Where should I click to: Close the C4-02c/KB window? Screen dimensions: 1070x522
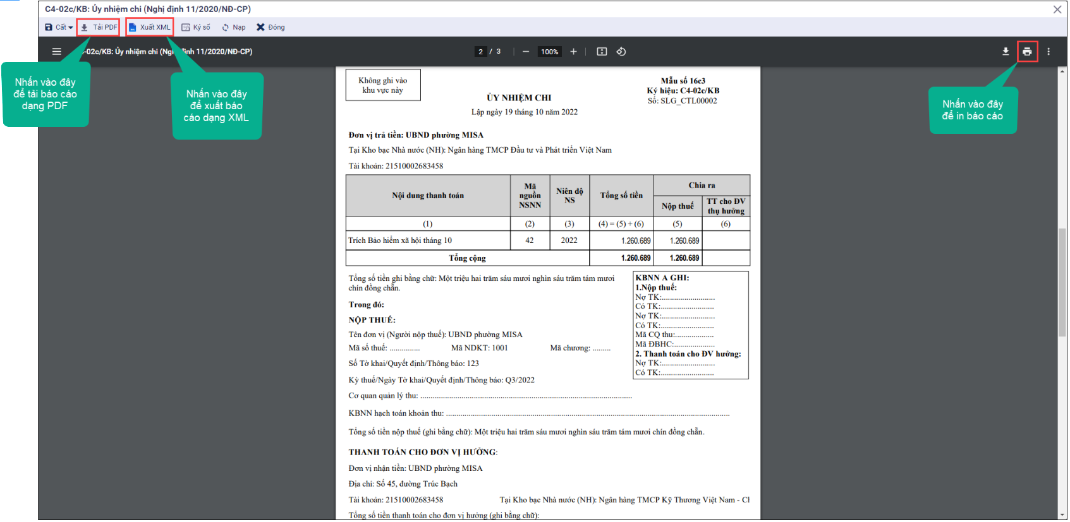(1057, 9)
